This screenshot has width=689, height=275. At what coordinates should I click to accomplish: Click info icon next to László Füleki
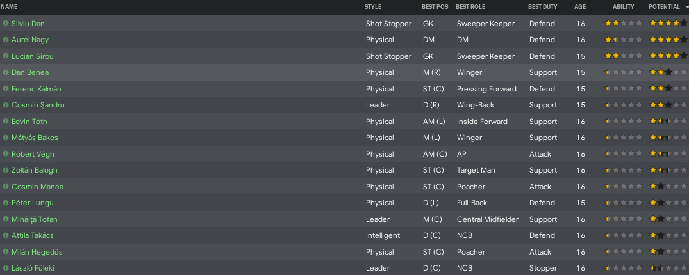click(6, 267)
